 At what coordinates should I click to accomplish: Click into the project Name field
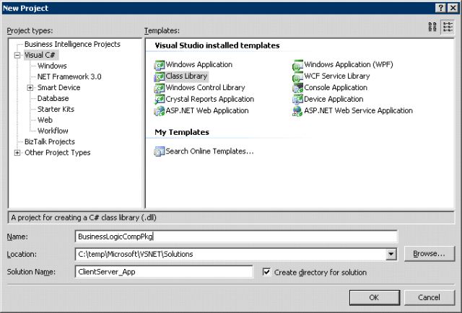[x=236, y=237]
